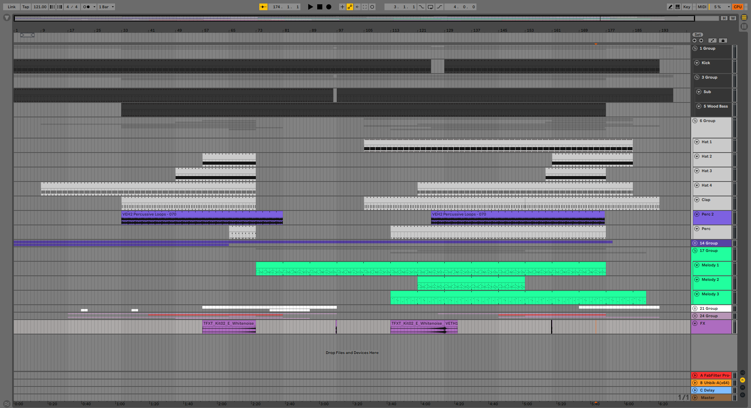Toggle the Follow playback icon
Image resolution: width=751 pixels, height=408 pixels.
tap(264, 7)
